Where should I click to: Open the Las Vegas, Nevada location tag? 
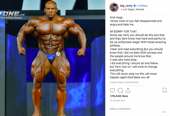[134, 9]
